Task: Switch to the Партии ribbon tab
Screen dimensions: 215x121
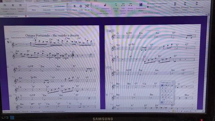Action: pos(78,1)
